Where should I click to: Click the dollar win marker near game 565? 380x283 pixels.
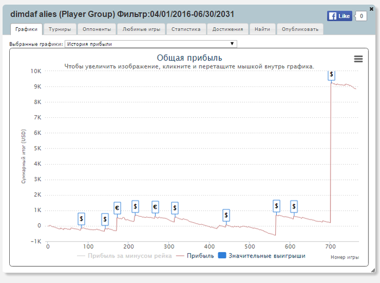(276, 206)
